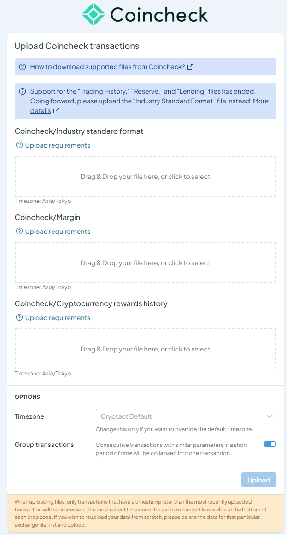287x535 pixels.
Task: Select a file in Industry standard format drop zone
Action: (x=145, y=176)
